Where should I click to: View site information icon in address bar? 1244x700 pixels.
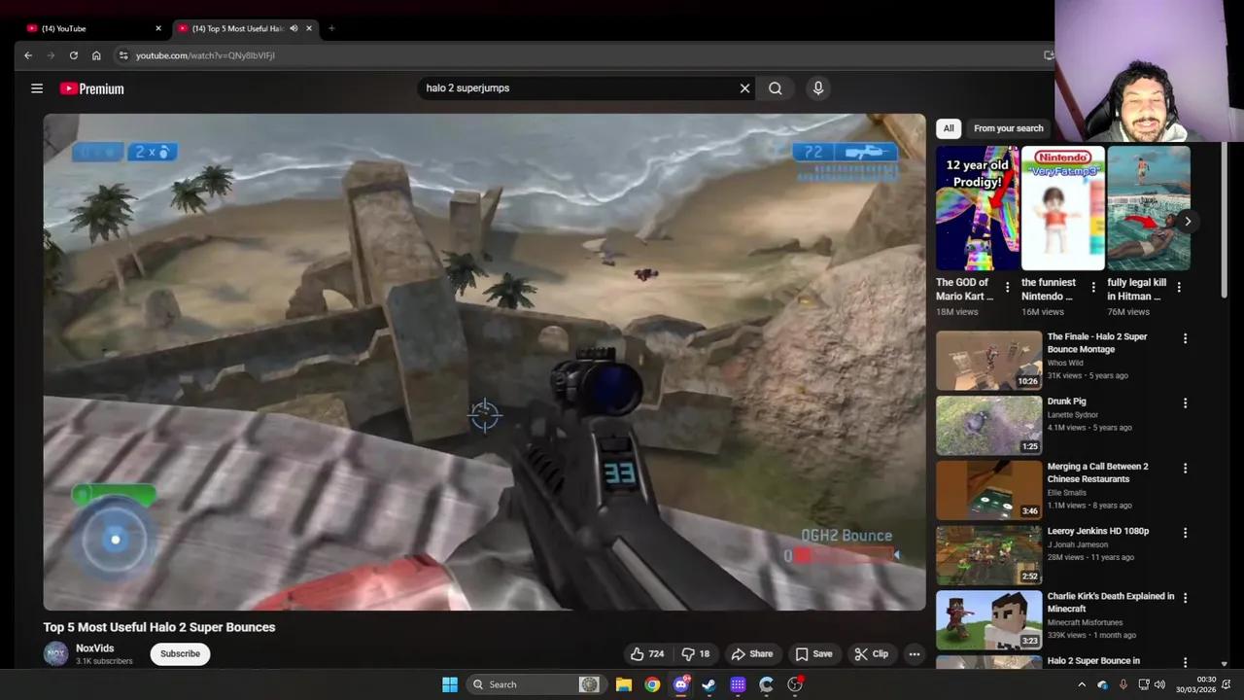tap(123, 55)
